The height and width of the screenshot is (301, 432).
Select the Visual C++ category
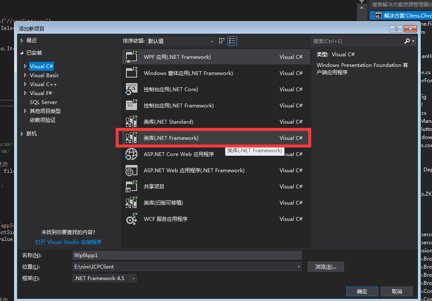43,84
